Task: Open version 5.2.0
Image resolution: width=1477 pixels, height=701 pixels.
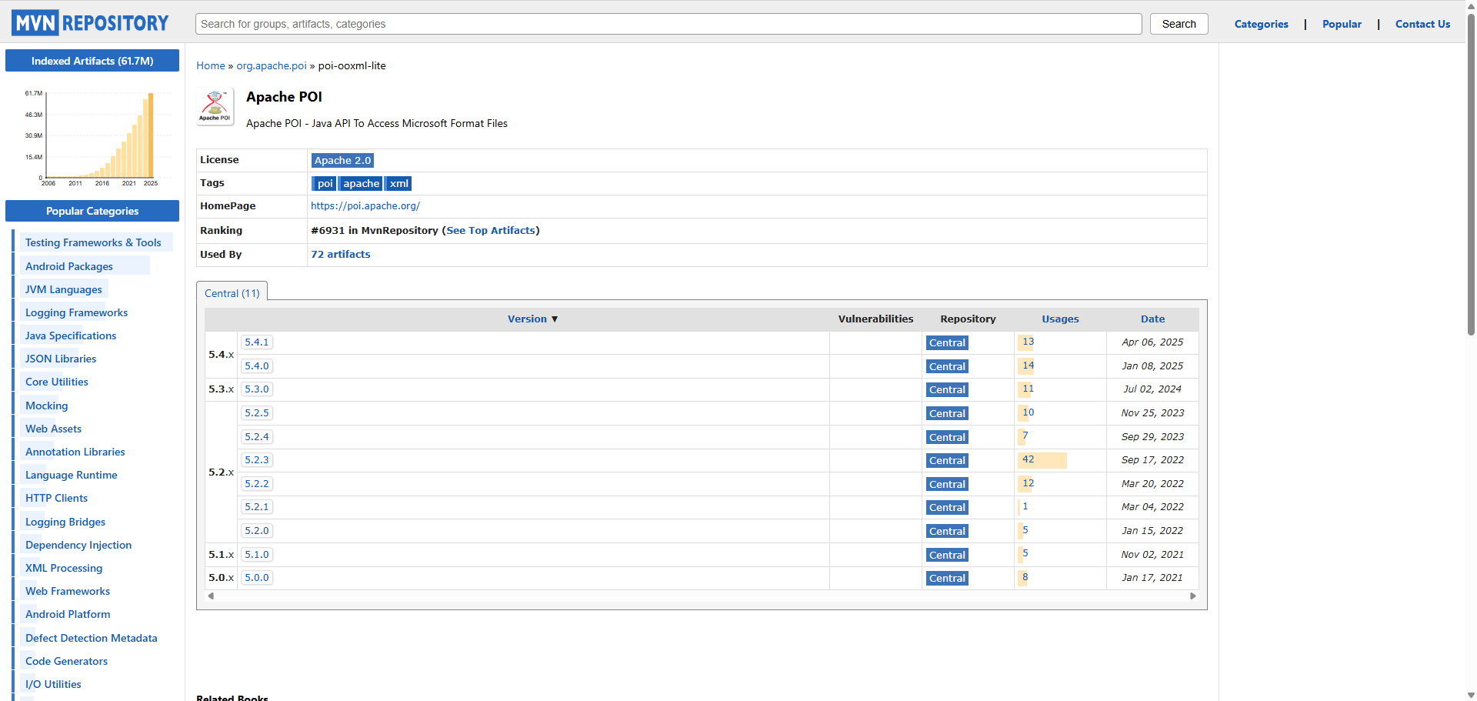Action: click(x=257, y=531)
